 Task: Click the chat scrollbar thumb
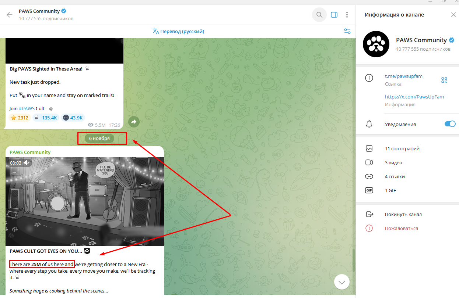pos(354,260)
